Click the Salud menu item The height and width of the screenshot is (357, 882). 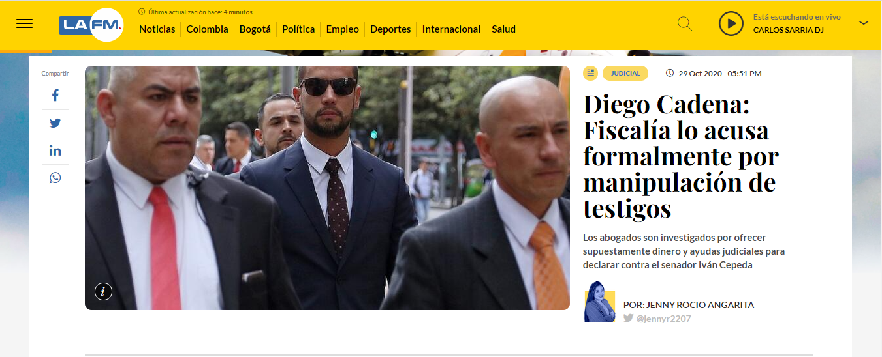pyautogui.click(x=503, y=29)
